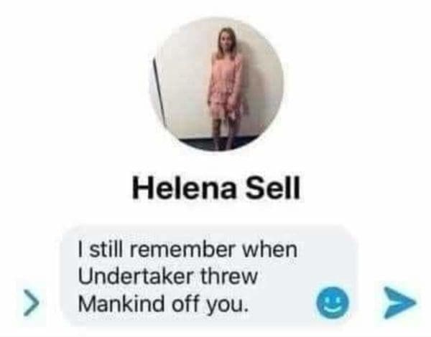Place cursor after "Mankind off you."
431x337 pixels.
click(x=246, y=303)
